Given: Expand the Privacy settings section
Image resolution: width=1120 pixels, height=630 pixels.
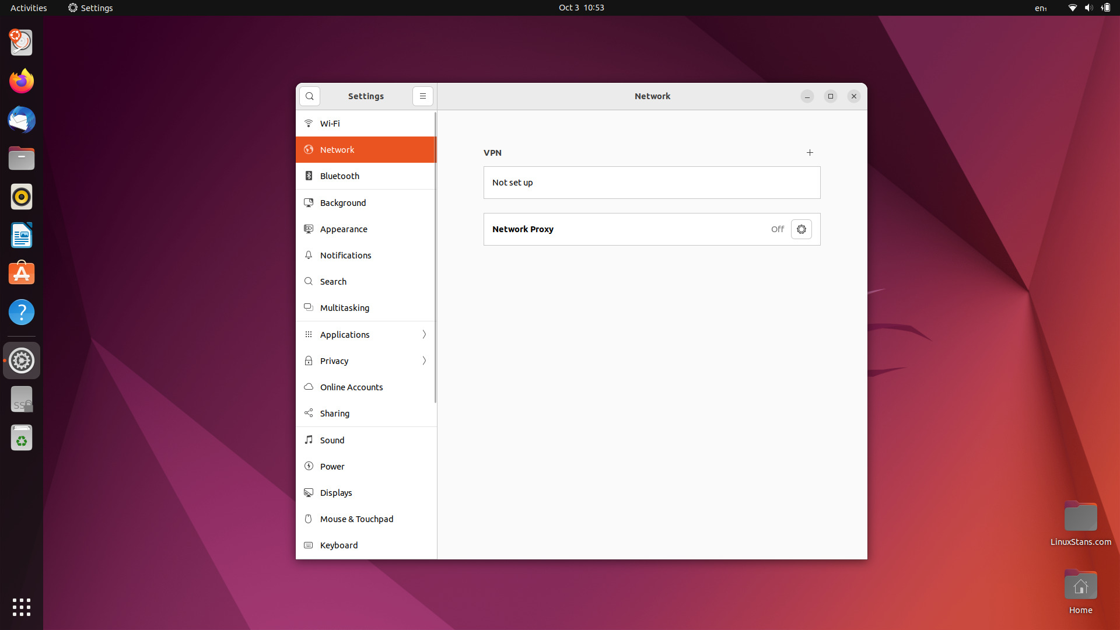Looking at the screenshot, I should (366, 361).
